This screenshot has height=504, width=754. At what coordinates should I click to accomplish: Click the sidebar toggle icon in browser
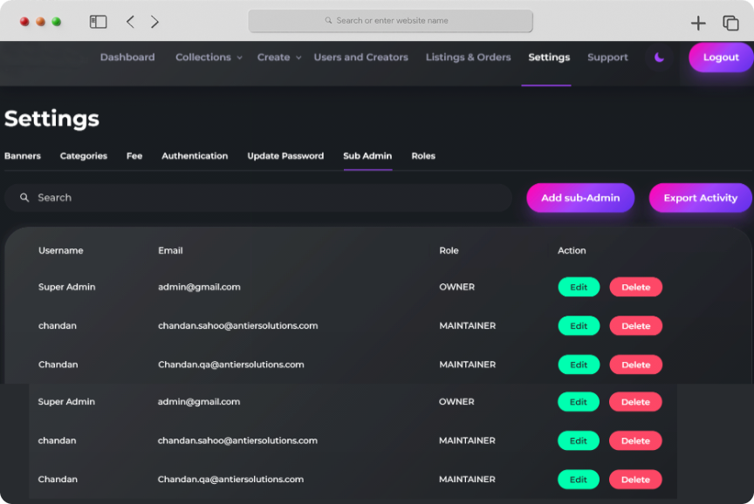point(99,22)
